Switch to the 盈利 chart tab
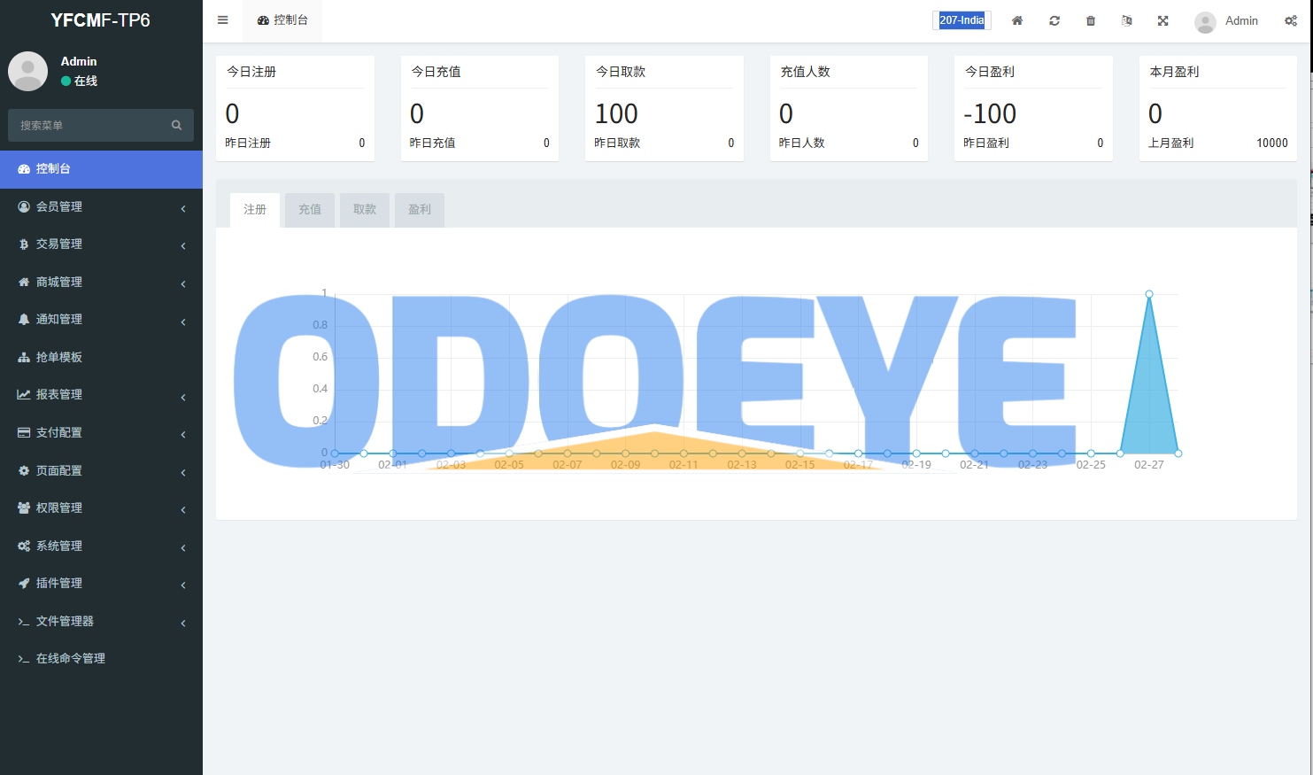 point(420,210)
